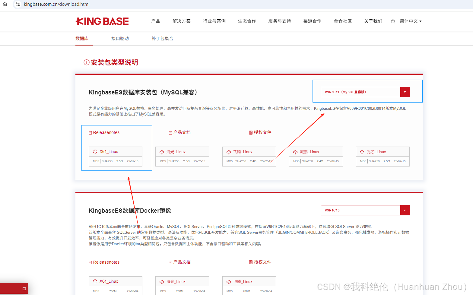View SHA256 of X64_Linux 2.5G package
The image size is (473, 295).
tap(107, 161)
